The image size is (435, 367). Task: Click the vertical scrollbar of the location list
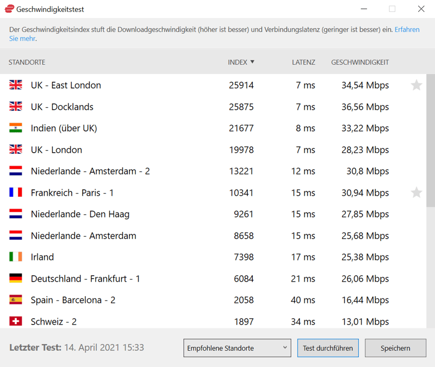coord(431,141)
